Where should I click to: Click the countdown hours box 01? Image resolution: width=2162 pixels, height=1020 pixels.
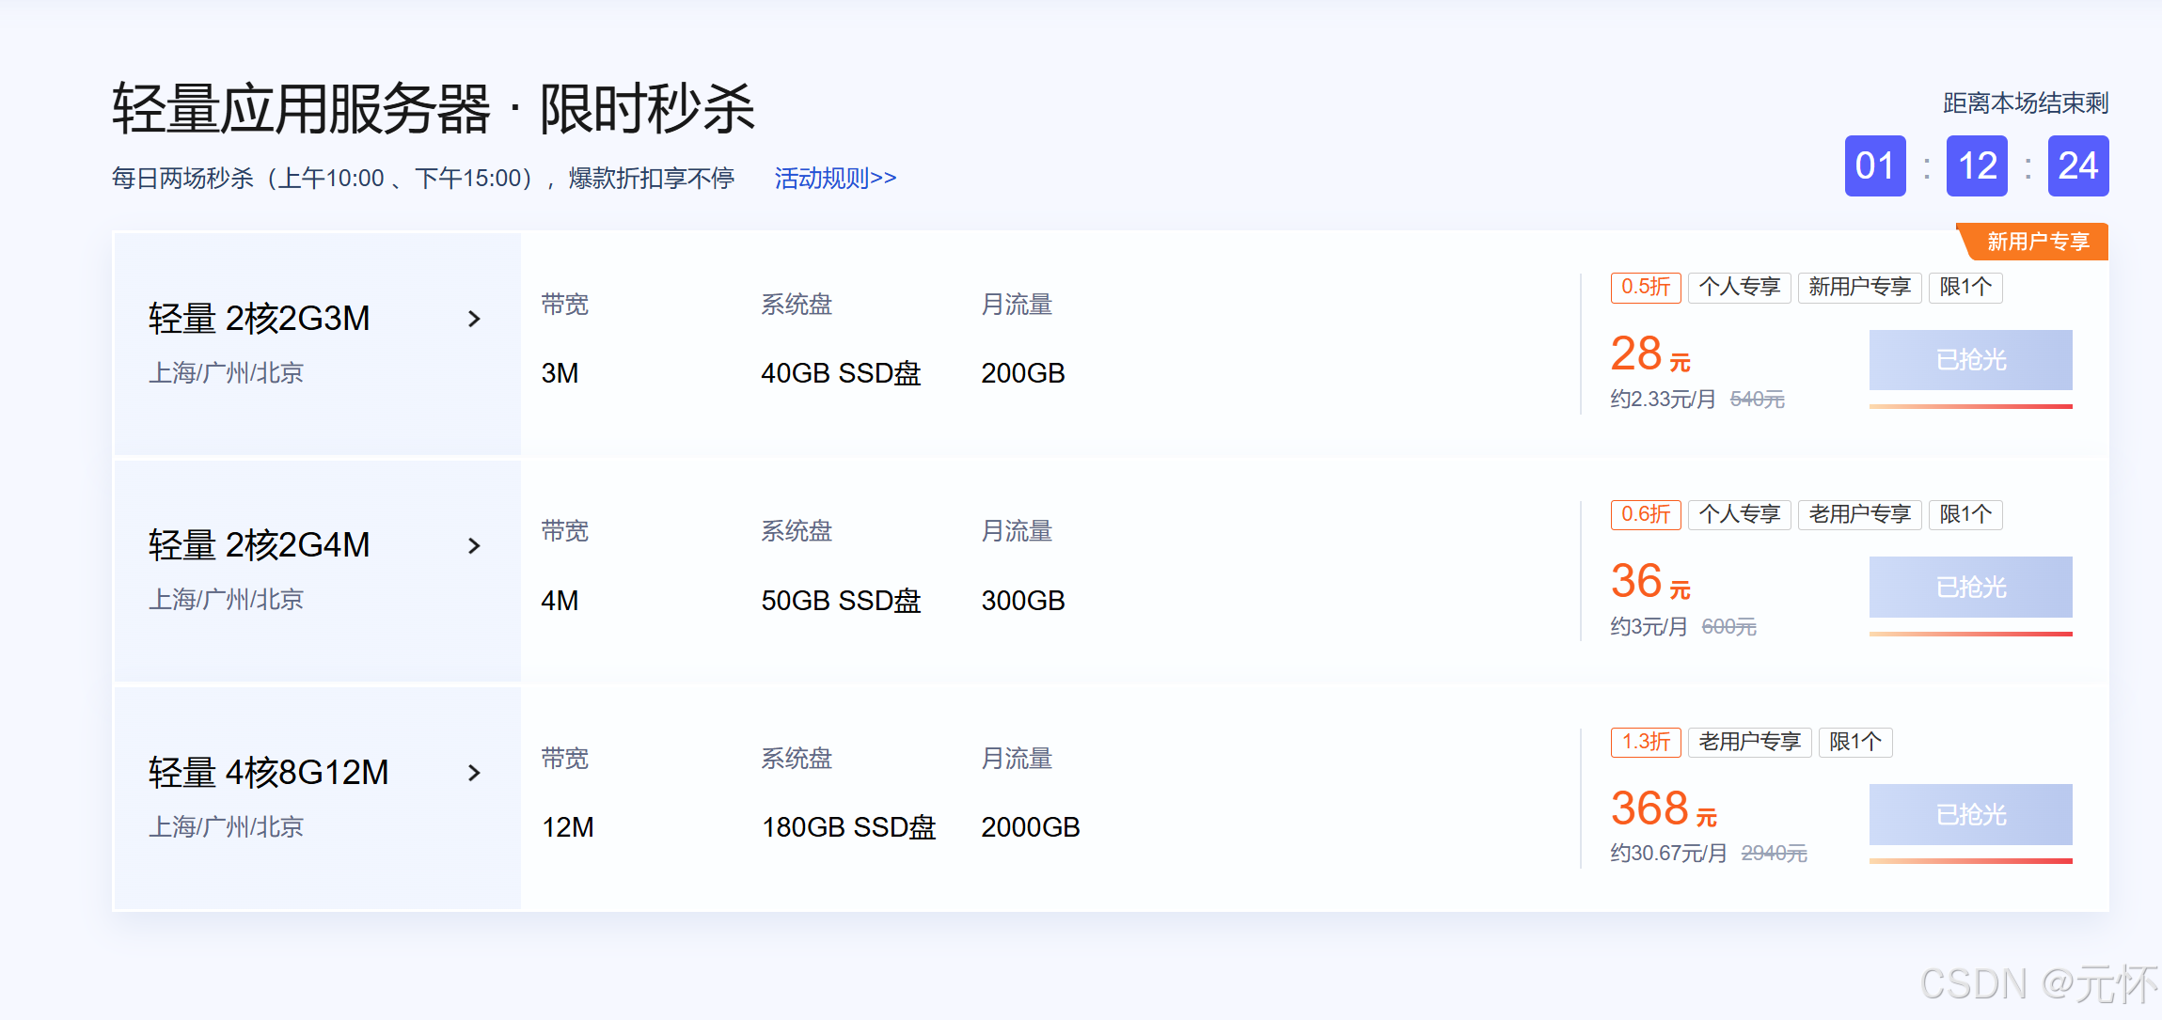tap(1874, 166)
